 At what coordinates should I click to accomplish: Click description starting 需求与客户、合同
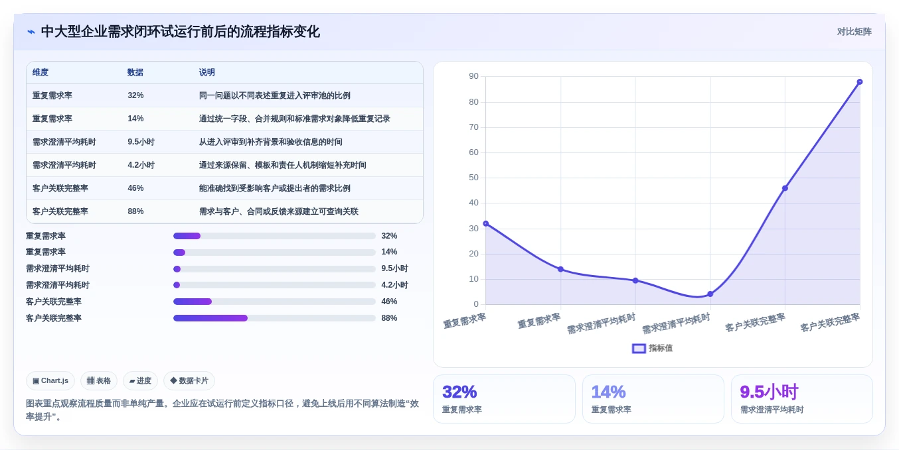click(279, 211)
